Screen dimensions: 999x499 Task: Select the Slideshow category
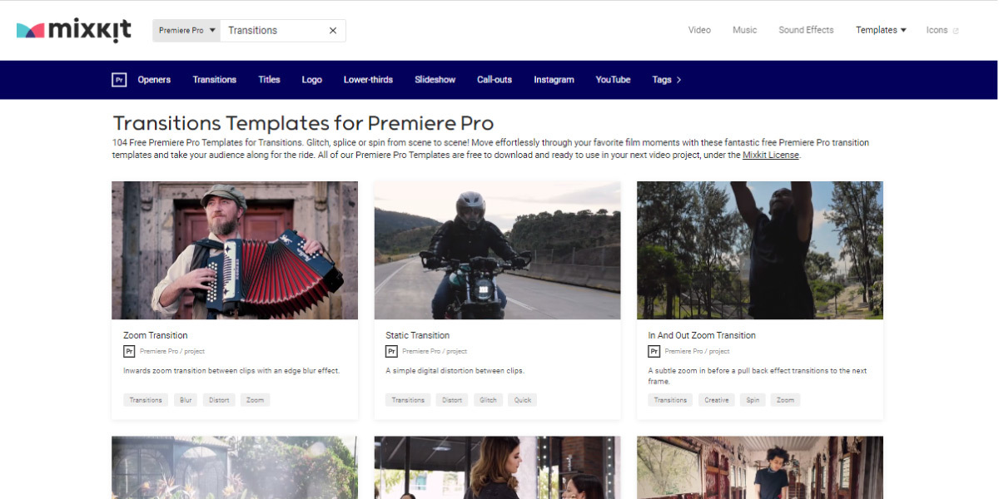(x=435, y=80)
